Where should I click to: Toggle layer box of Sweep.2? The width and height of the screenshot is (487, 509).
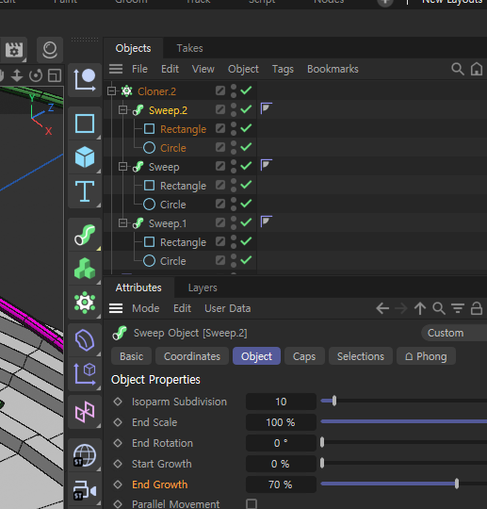(x=220, y=109)
